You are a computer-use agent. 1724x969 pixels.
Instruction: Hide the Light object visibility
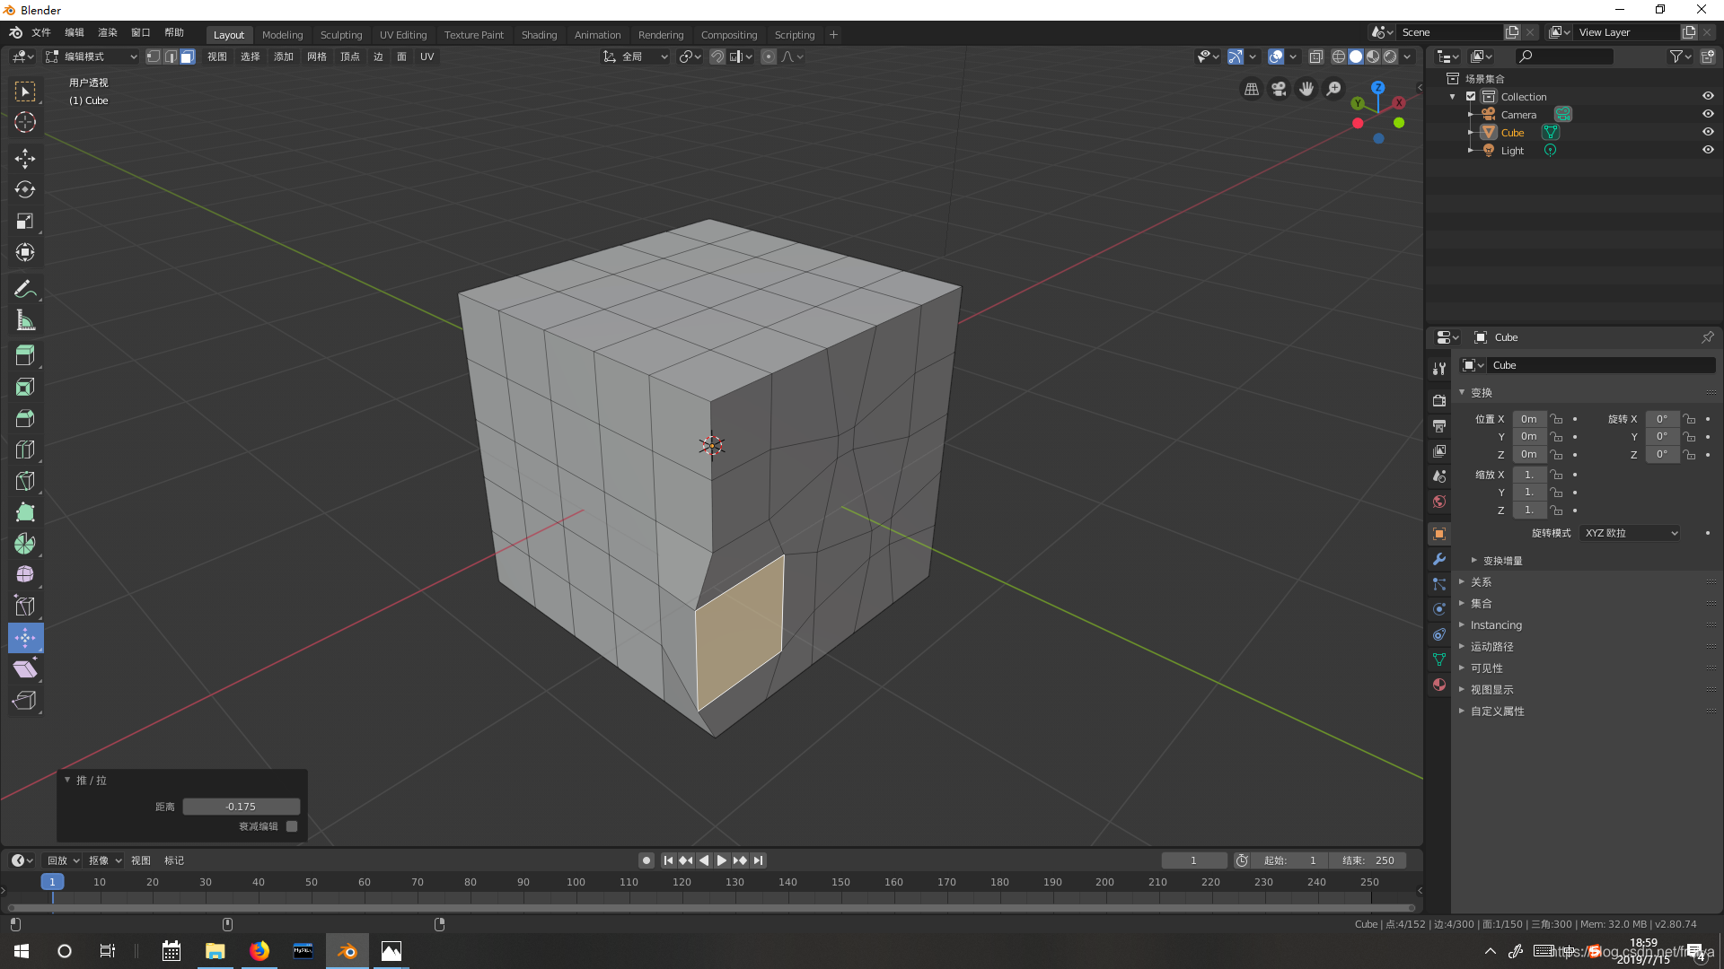tap(1708, 150)
